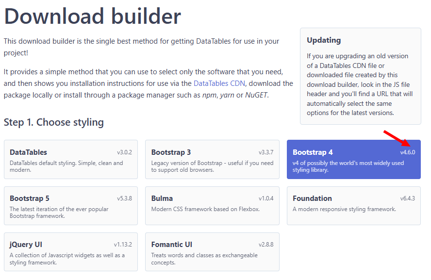Select the Foundation styling card

354,206
